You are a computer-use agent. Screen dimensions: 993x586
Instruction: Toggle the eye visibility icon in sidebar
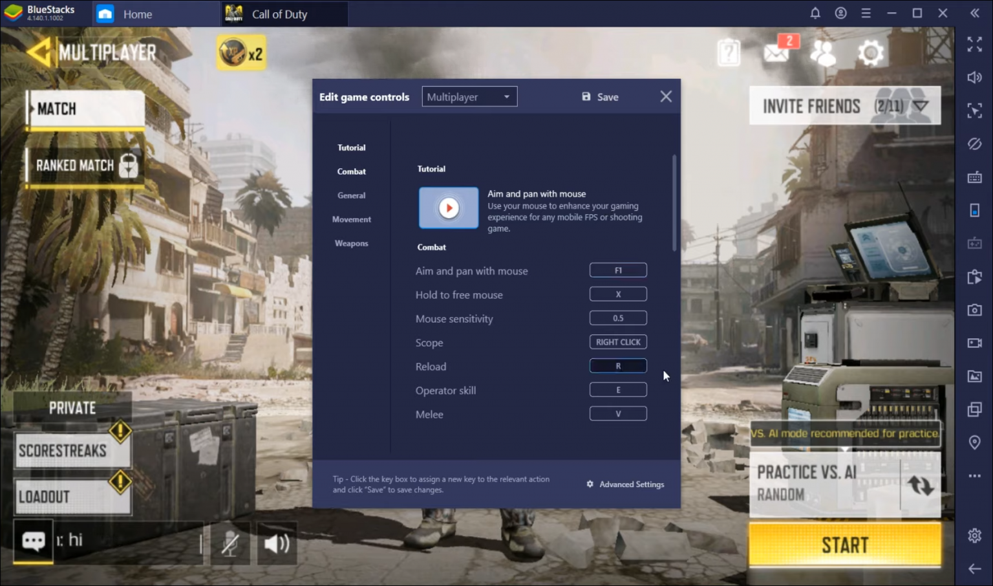[x=975, y=144]
